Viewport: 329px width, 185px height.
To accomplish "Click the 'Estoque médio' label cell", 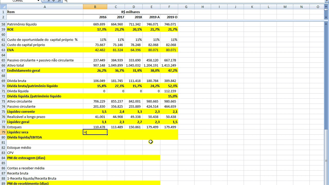I will pyautogui.click(x=45, y=147).
